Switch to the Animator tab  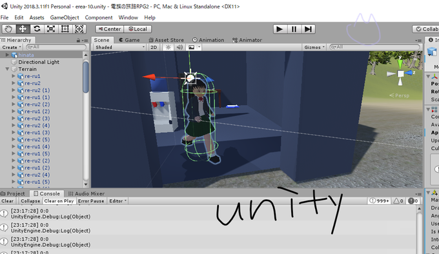pos(247,40)
